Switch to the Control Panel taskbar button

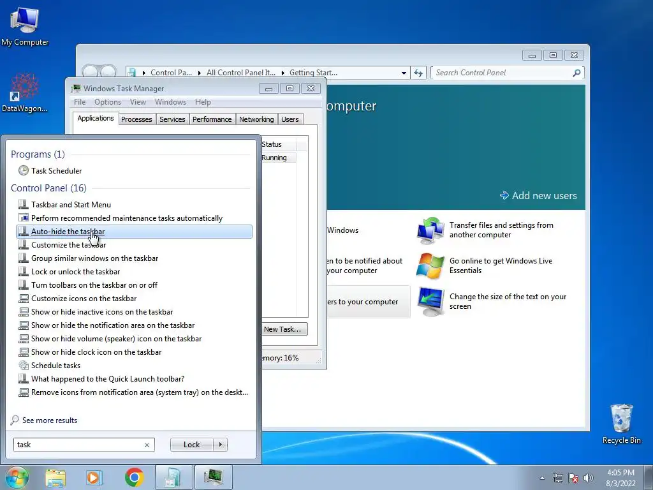[x=173, y=477]
